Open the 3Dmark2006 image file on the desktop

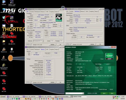tap(4, 74)
